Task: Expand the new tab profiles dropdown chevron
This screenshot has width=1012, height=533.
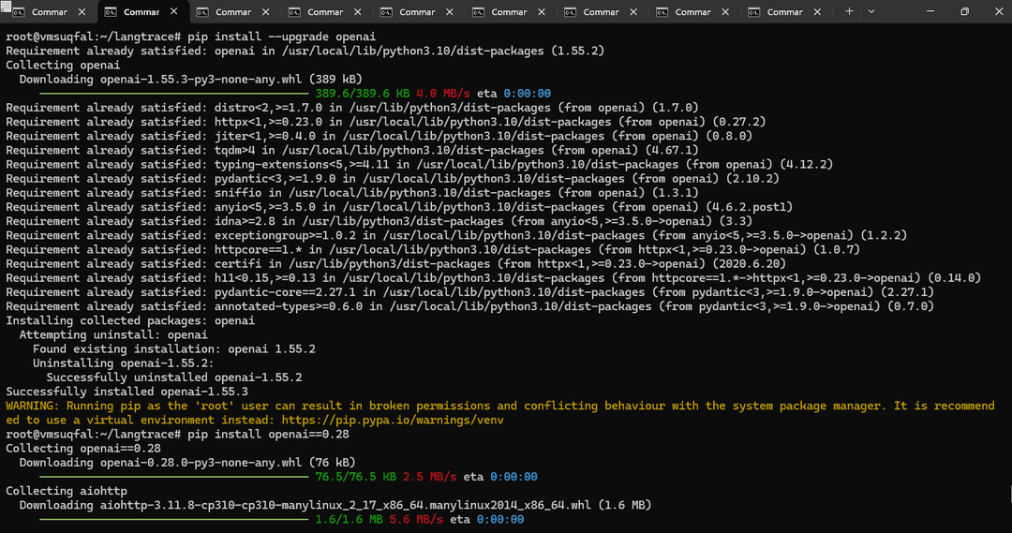Action: (871, 12)
